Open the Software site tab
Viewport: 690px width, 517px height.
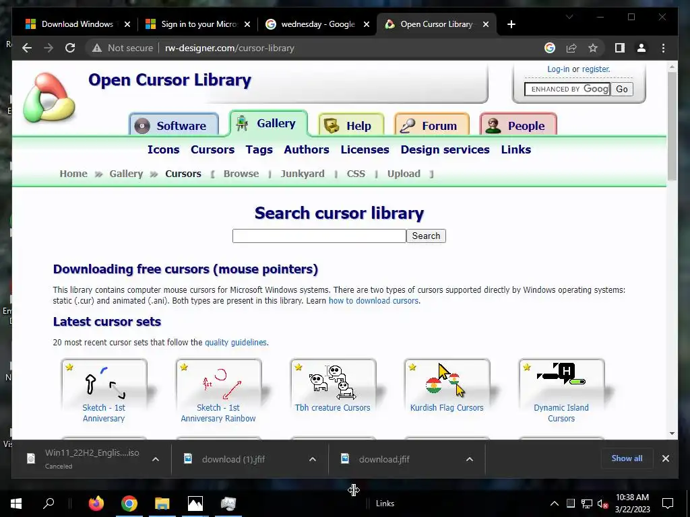click(175, 125)
